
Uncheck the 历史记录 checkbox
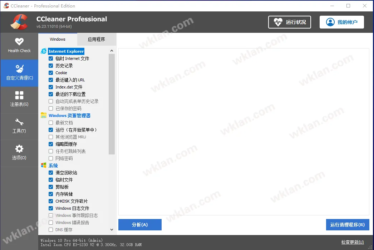(51, 66)
